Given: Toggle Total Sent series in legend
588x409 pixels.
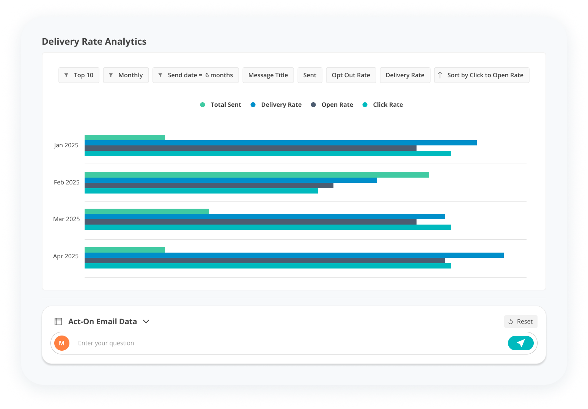Looking at the screenshot, I should click(221, 105).
